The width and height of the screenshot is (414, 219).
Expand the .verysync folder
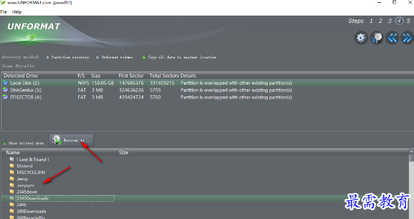[5, 185]
